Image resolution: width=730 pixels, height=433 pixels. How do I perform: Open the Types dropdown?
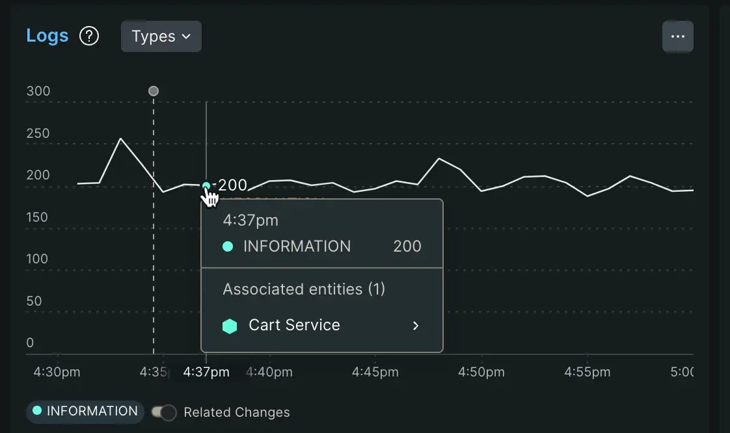click(x=161, y=36)
